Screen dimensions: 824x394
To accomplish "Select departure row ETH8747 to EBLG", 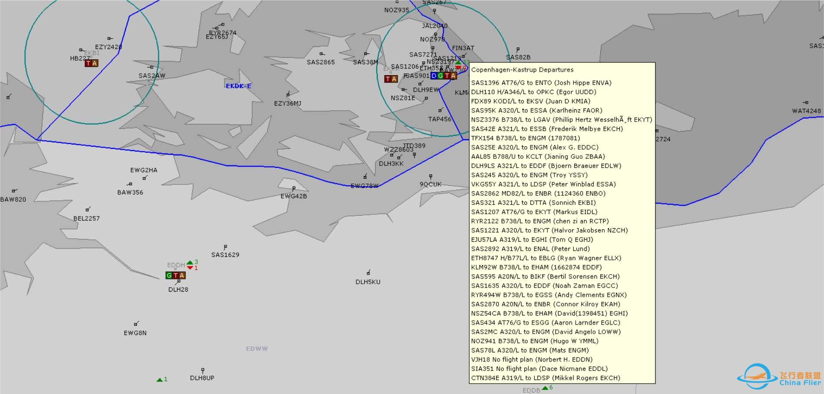I will [546, 258].
